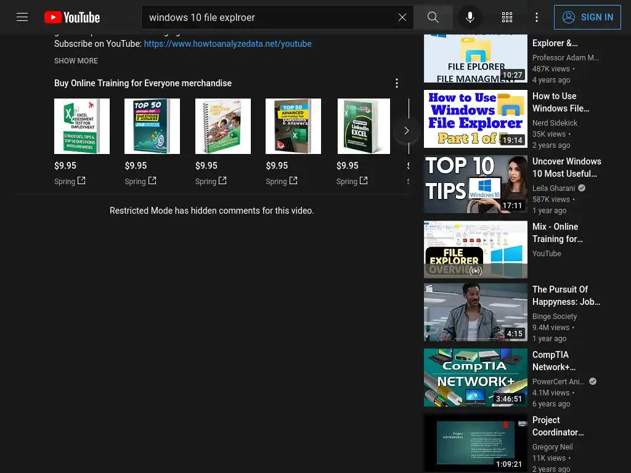Visit Nerd Sidekick channel
631x473 pixels.
555,123
